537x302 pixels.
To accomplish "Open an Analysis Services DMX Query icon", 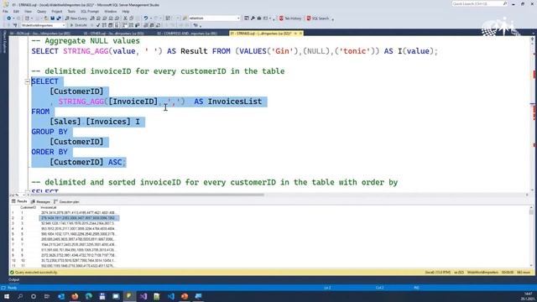I will click(105, 18).
